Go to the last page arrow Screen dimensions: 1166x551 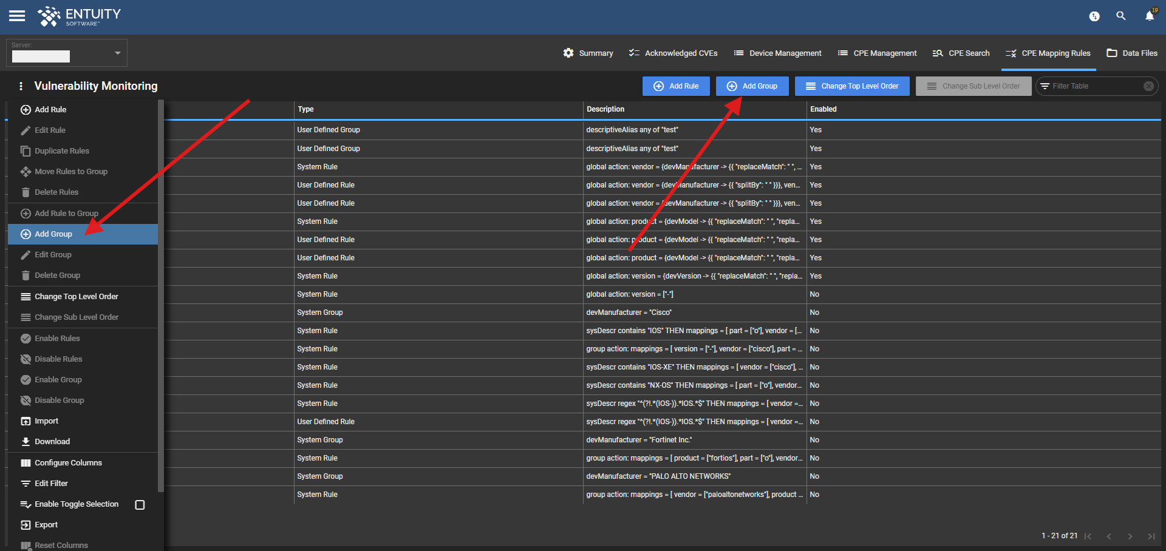(1151, 536)
